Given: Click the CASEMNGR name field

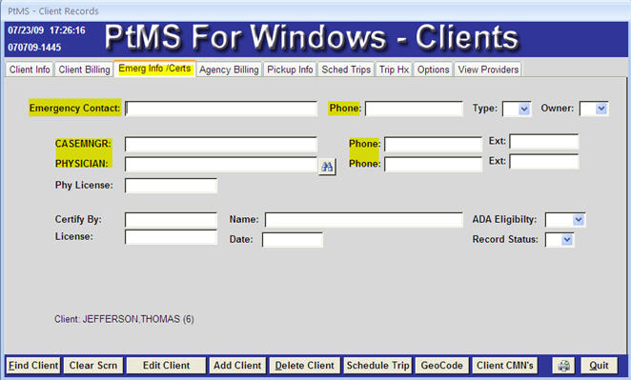Looking at the screenshot, I should [221, 145].
